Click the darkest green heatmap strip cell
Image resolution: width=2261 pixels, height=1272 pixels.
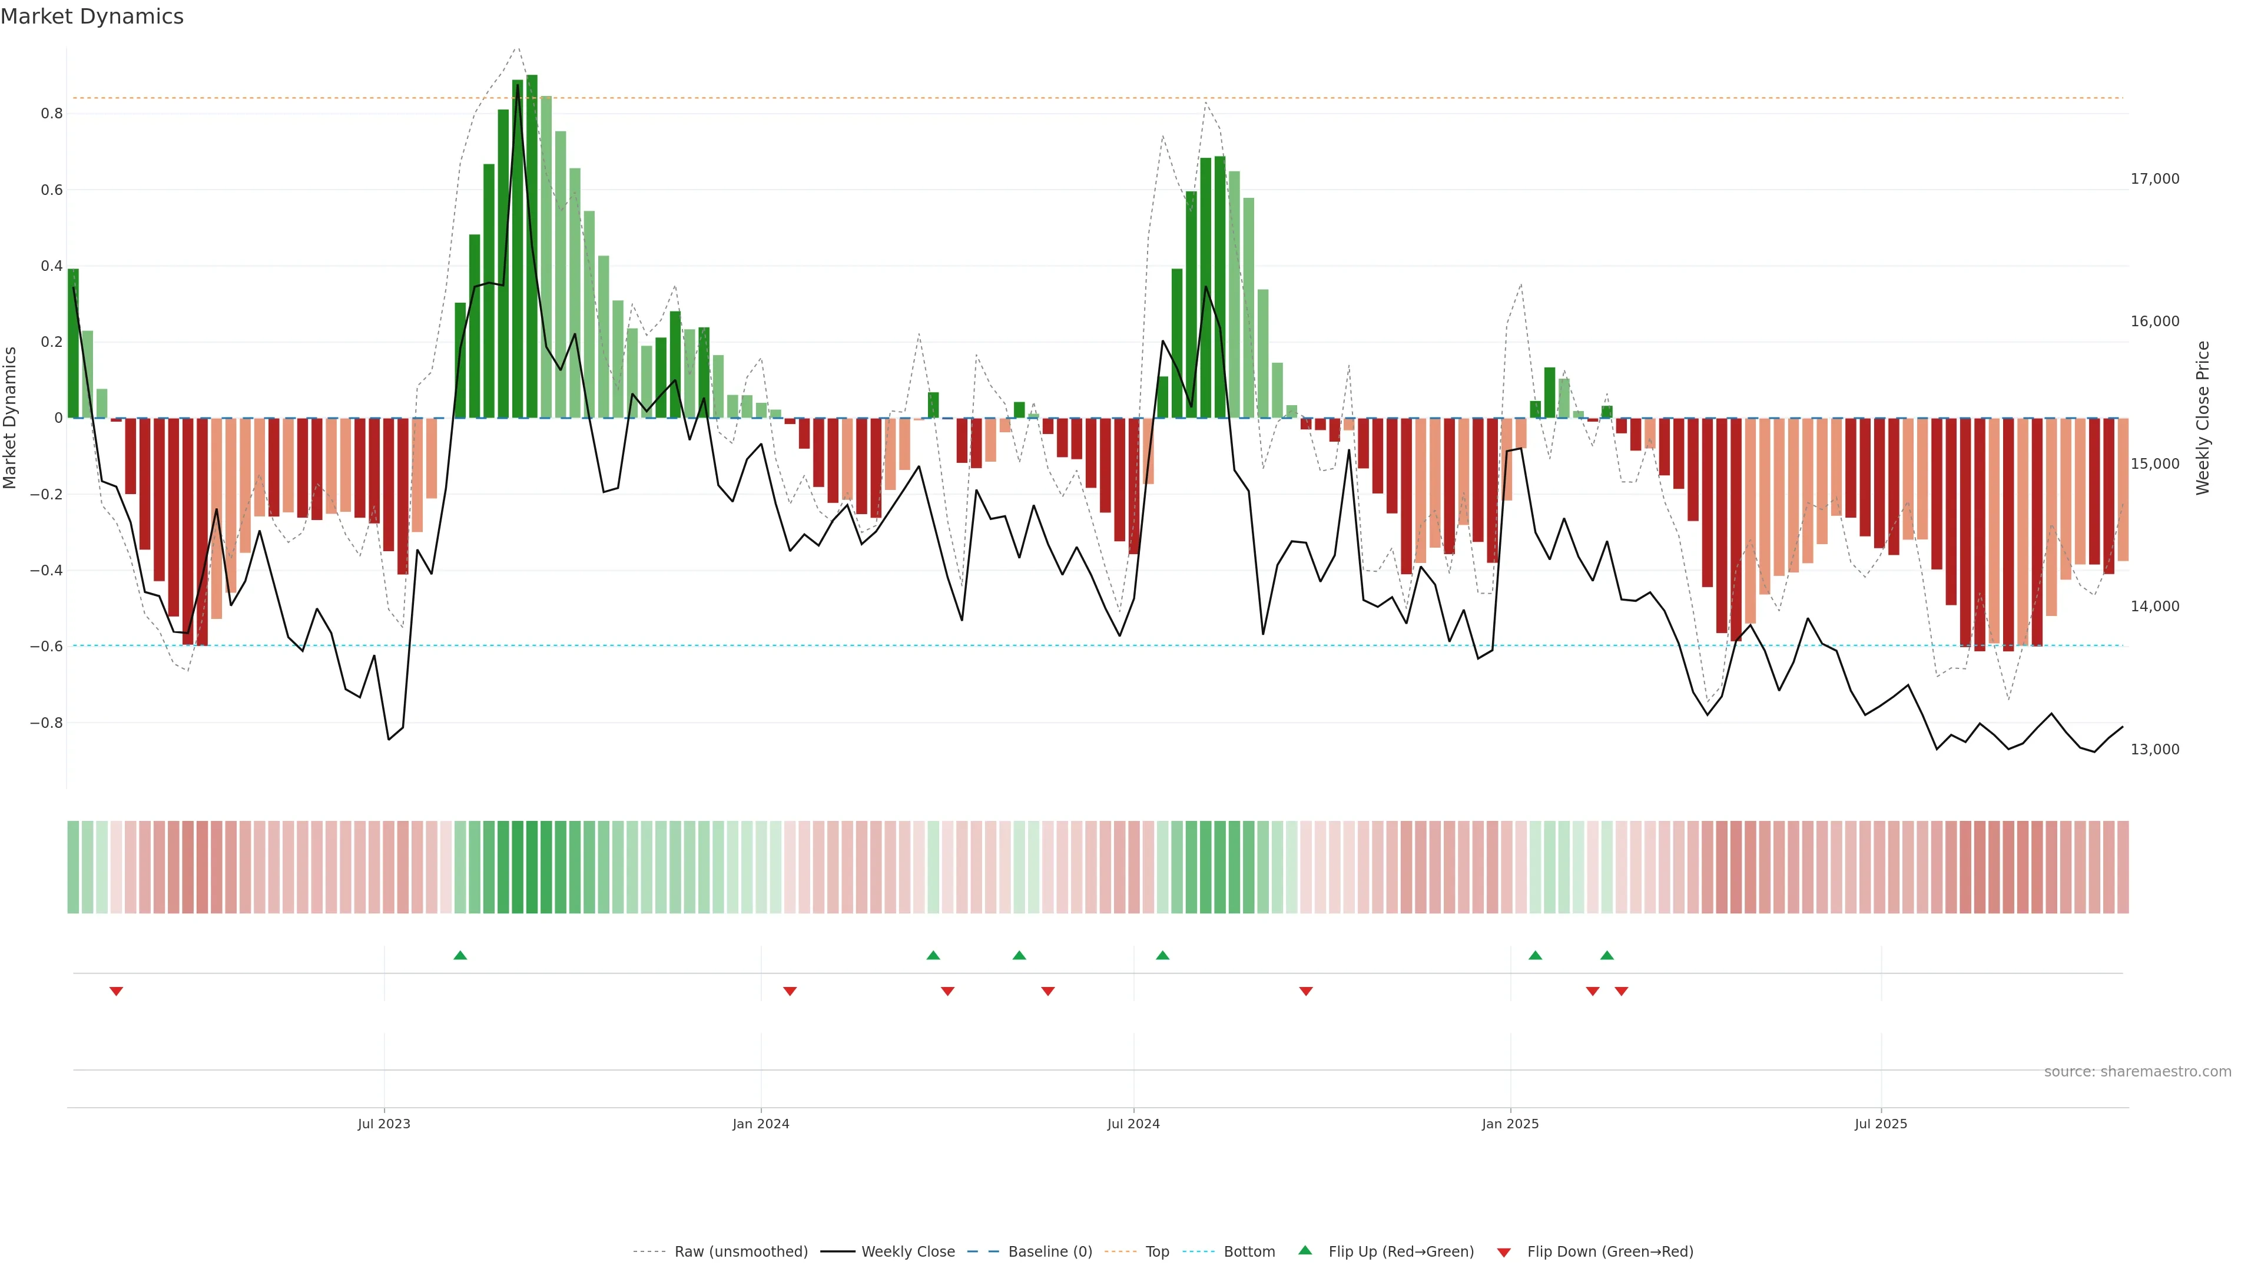pyautogui.click(x=532, y=866)
